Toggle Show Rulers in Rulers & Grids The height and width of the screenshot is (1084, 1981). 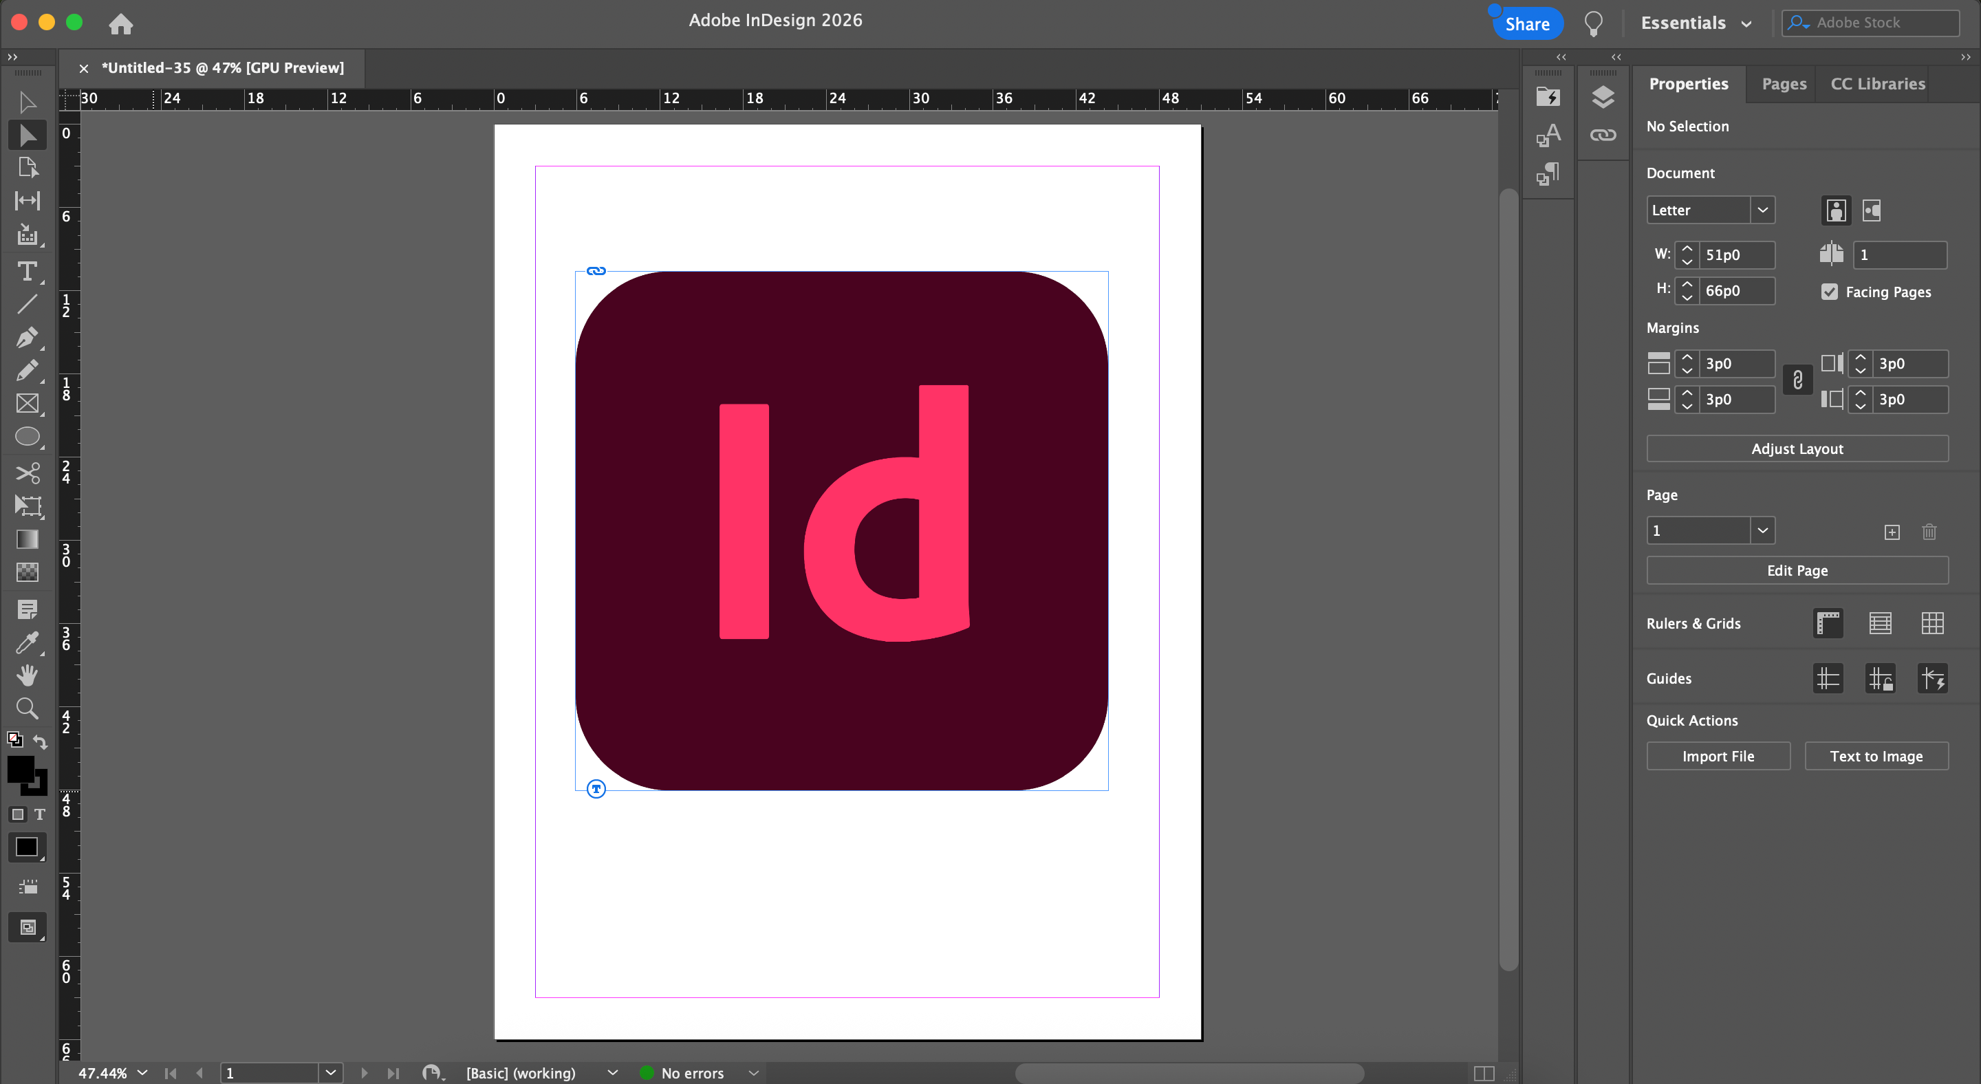tap(1828, 623)
